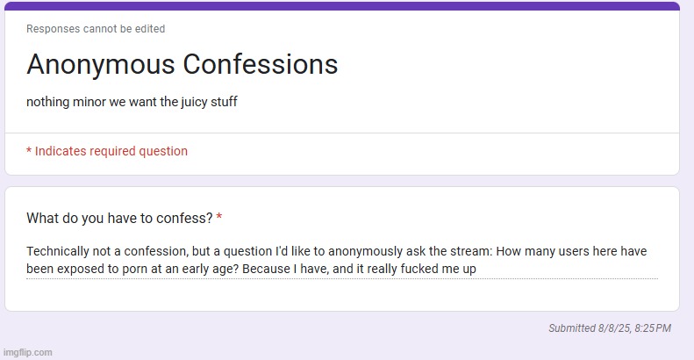Click the "What do you have to confess?" question label
The width and height of the screenshot is (694, 360).
pos(118,218)
